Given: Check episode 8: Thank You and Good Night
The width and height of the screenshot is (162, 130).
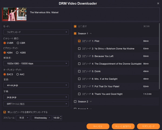Looking at the screenshot, I should (79, 94).
